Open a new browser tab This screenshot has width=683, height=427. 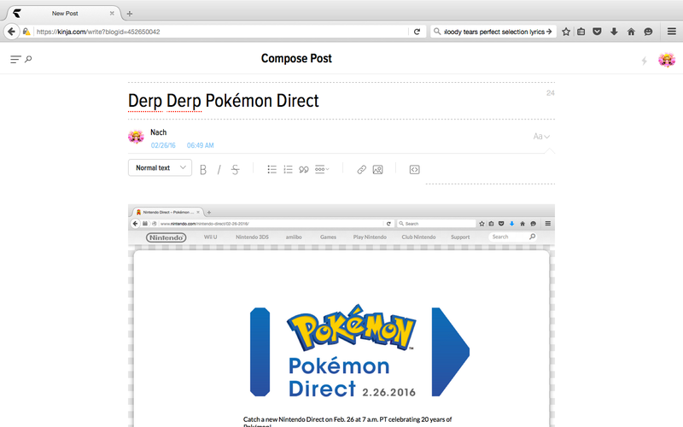pyautogui.click(x=130, y=14)
